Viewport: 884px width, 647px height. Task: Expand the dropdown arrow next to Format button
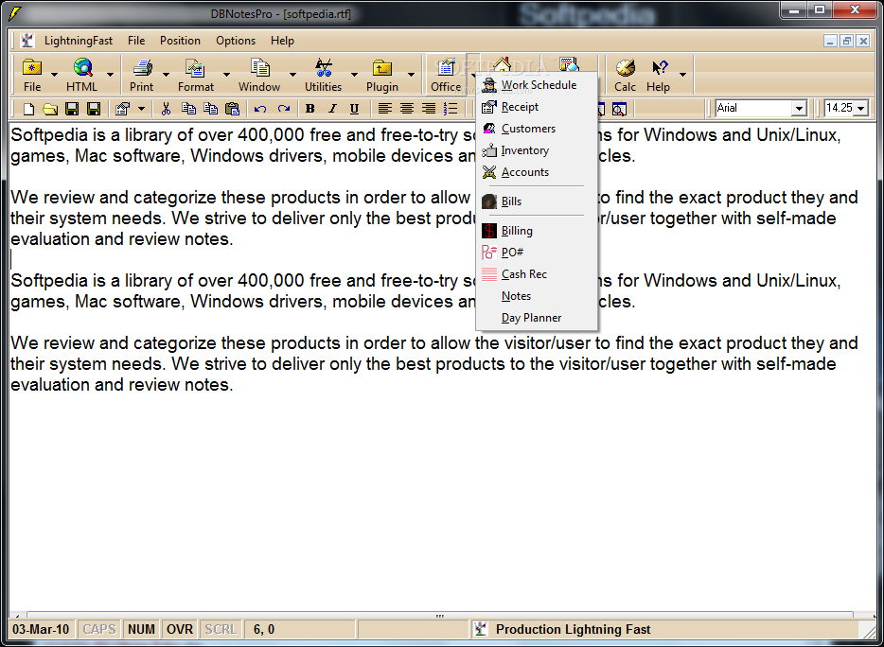click(x=226, y=75)
